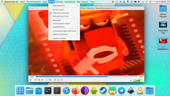Open the starred favorites folder in dock

(x=150, y=90)
